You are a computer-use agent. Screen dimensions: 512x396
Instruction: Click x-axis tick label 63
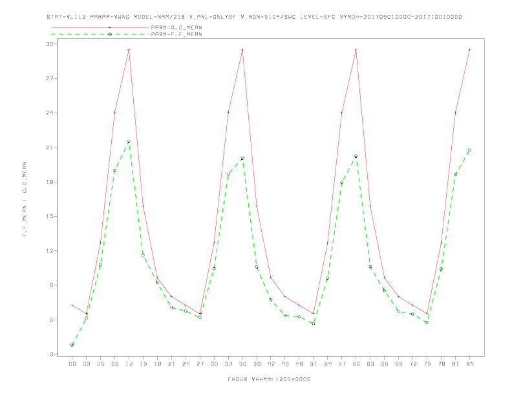(x=370, y=364)
